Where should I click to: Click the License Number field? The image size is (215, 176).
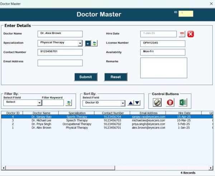click(x=163, y=44)
